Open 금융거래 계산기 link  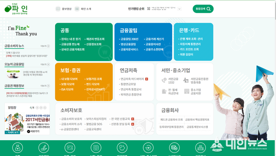pos(155,39)
